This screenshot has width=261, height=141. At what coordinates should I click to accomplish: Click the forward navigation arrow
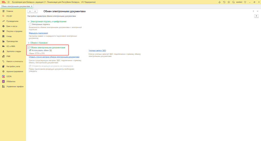[35, 11]
